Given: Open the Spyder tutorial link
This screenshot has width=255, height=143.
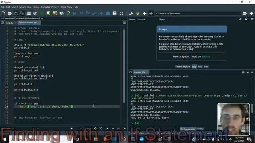Looking at the screenshot, I should pyautogui.click(x=206, y=56).
